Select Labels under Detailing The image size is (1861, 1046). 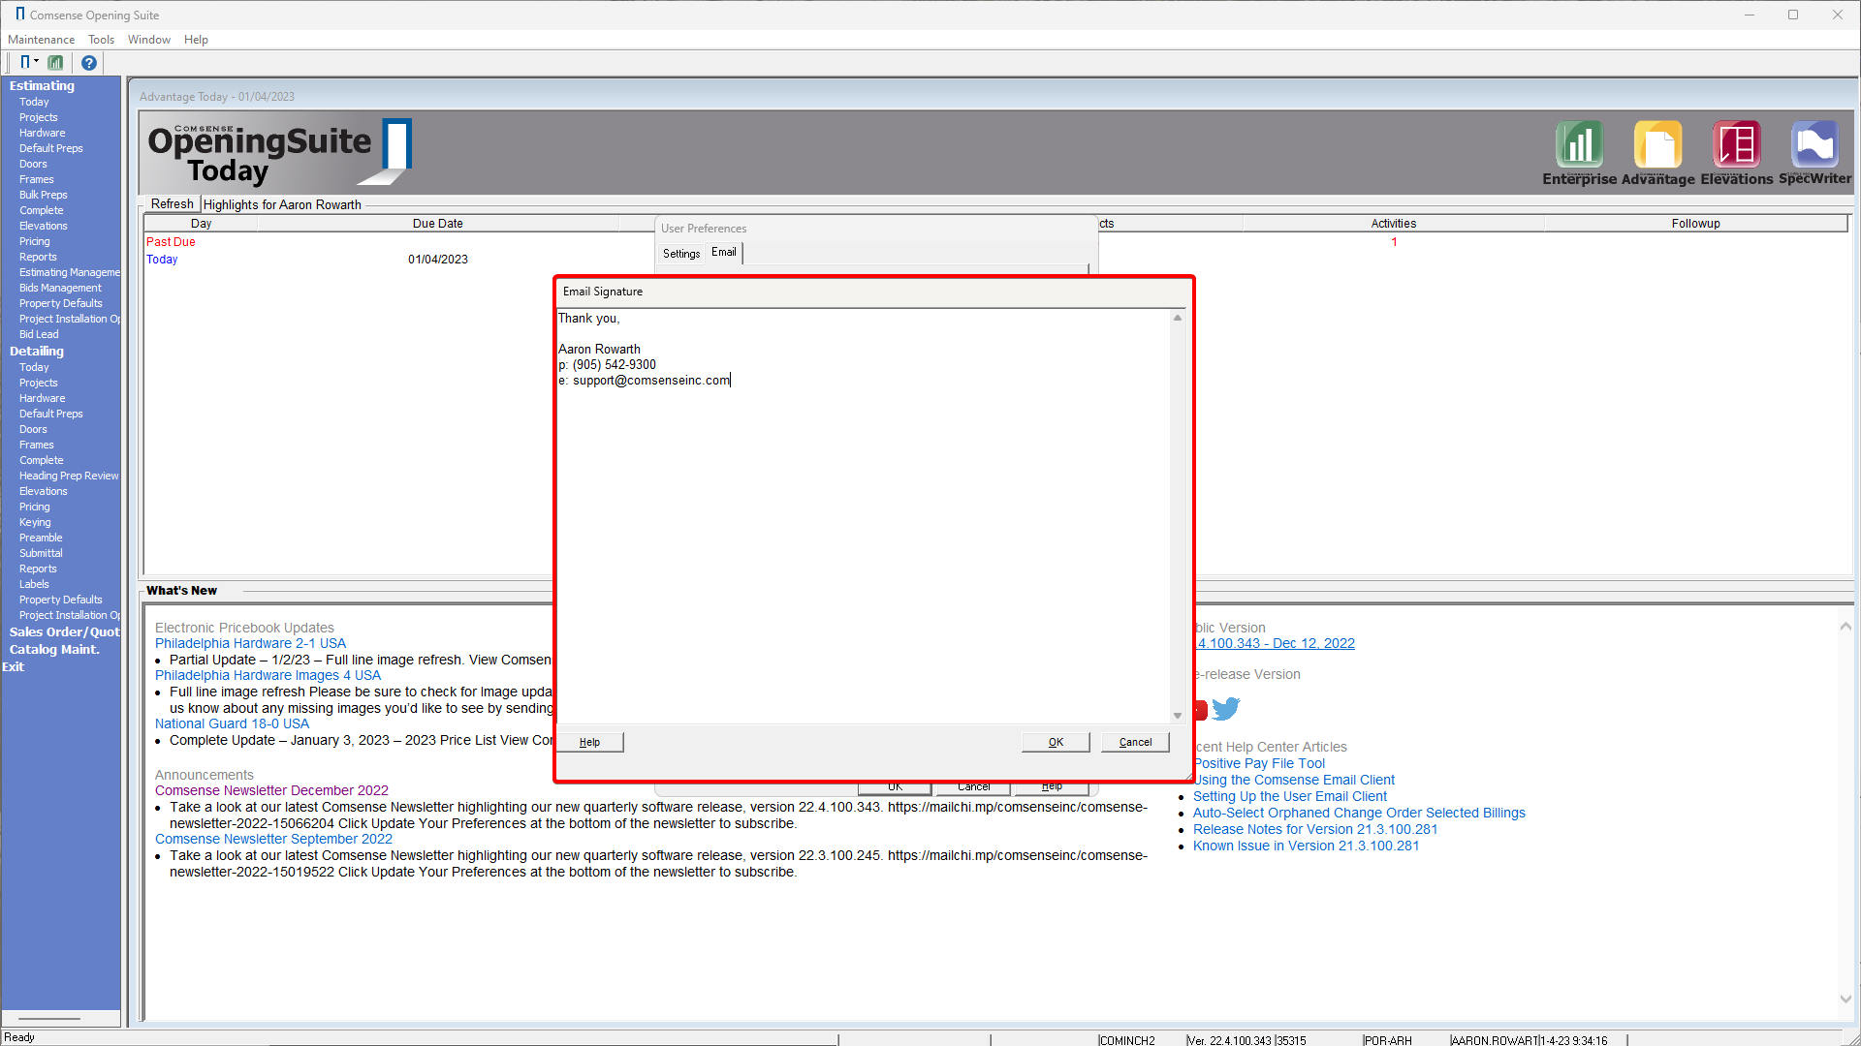pyautogui.click(x=34, y=584)
